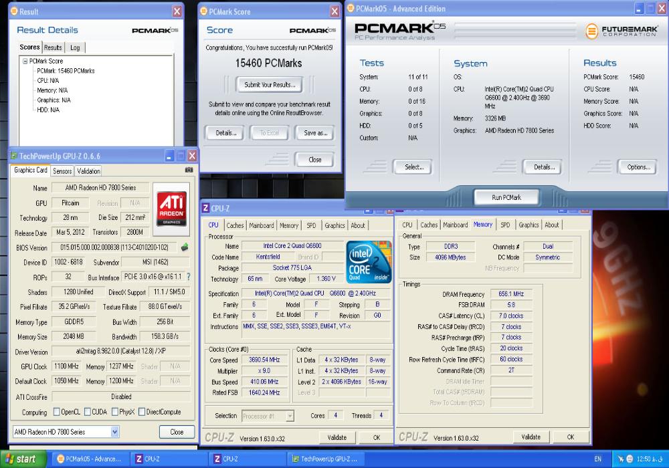Toggle the OpenCL checkbox
This screenshot has height=468, width=669.
tap(56, 412)
